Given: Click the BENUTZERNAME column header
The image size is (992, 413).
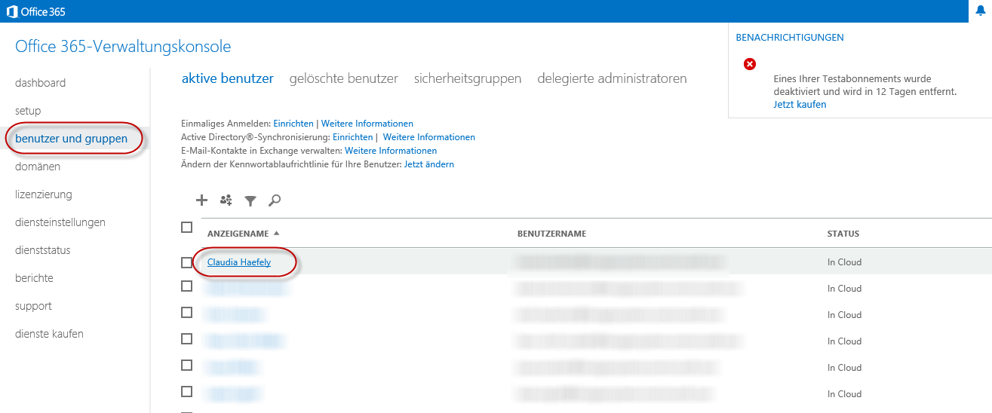Looking at the screenshot, I should [551, 234].
